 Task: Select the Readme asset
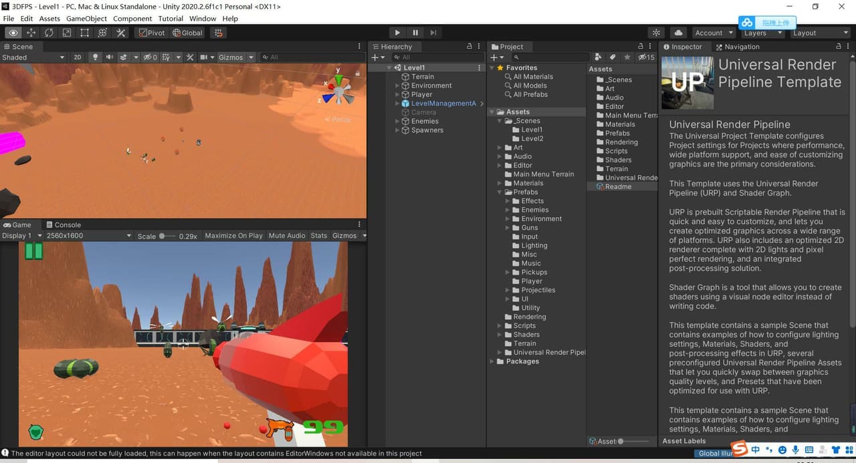618,187
